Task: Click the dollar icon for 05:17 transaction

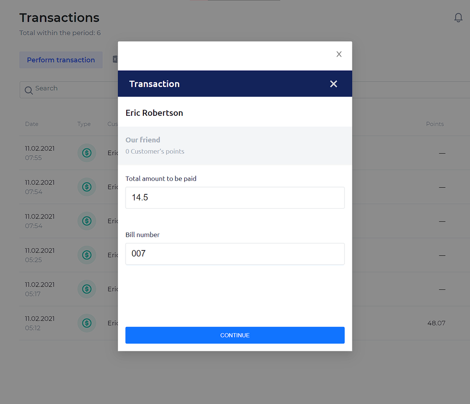Action: [87, 289]
